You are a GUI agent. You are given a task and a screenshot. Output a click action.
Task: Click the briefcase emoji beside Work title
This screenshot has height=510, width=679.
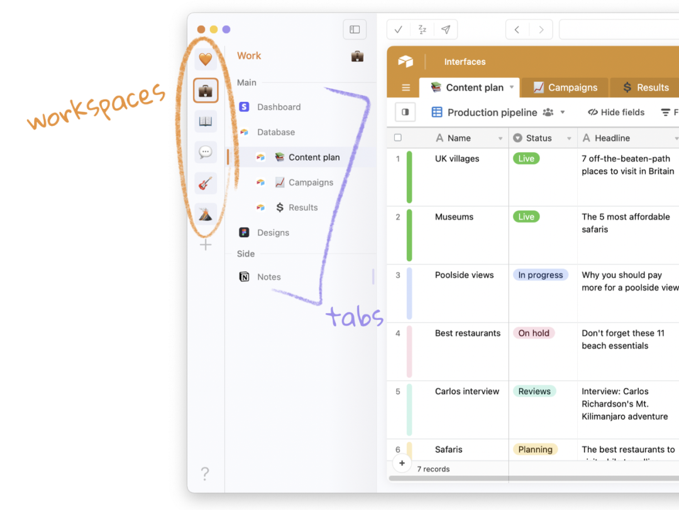[357, 57]
